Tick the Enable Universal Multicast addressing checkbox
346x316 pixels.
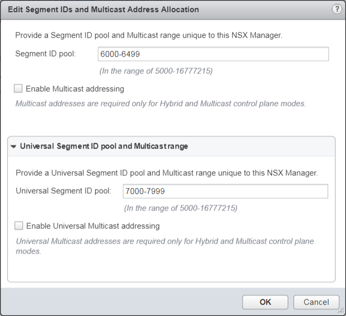pyautogui.click(x=19, y=226)
